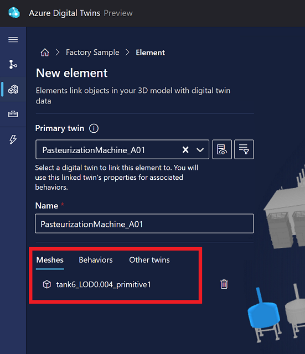
Task: Inspect twin properties button beside dropdown
Action: [x=222, y=149]
